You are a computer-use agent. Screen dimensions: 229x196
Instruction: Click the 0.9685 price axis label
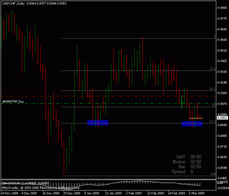(x=222, y=29)
